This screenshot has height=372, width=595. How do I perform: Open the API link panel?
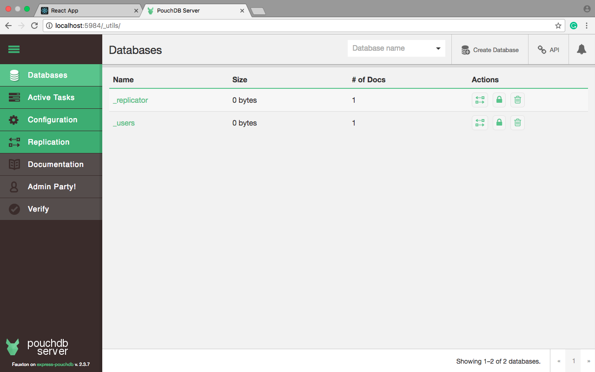point(549,50)
